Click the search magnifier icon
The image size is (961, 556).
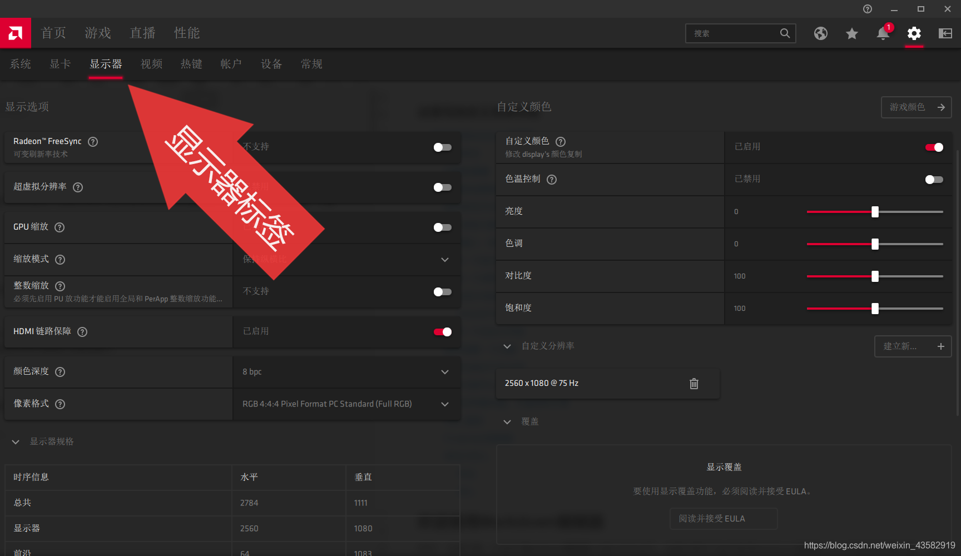pyautogui.click(x=785, y=33)
